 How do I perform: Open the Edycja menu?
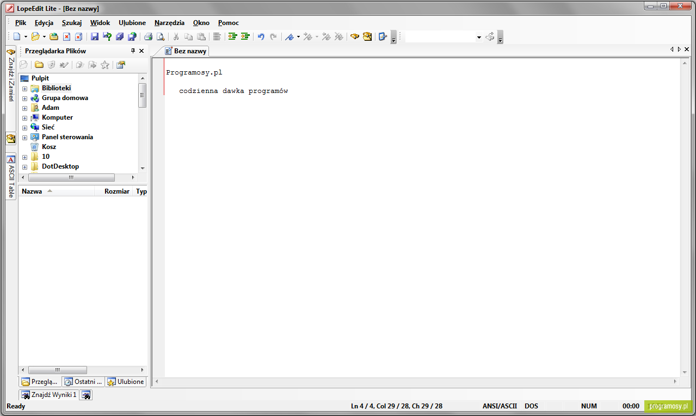pyautogui.click(x=44, y=23)
